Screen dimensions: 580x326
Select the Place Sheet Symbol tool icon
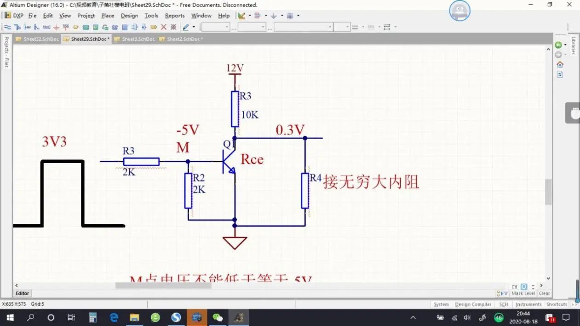tap(86, 27)
